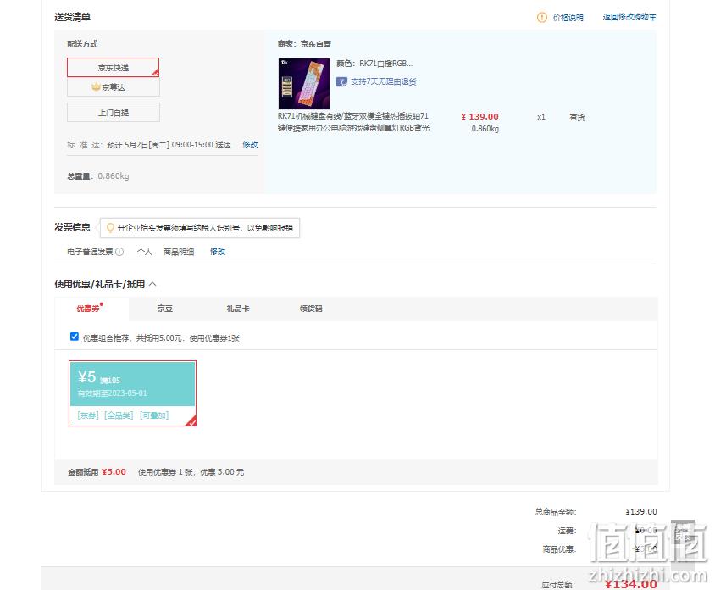Open the RK71机械键盘 product title

coord(353,122)
